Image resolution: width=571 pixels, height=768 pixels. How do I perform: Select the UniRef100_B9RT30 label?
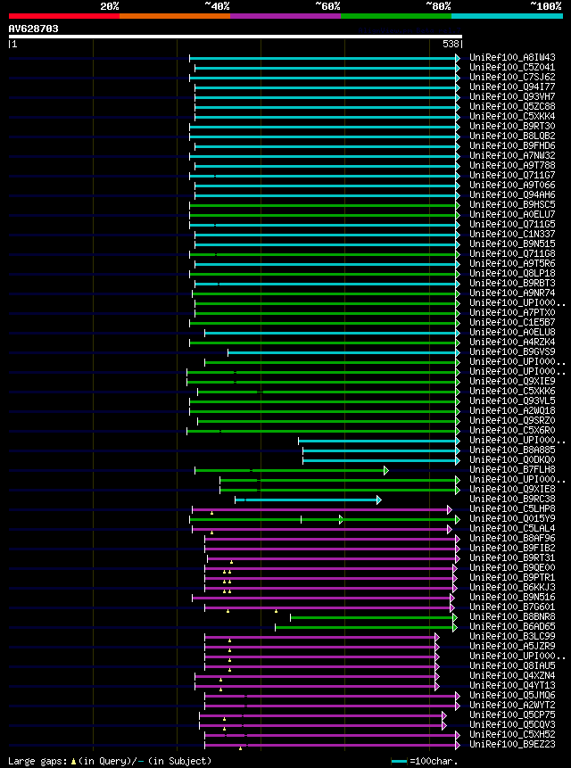512,127
